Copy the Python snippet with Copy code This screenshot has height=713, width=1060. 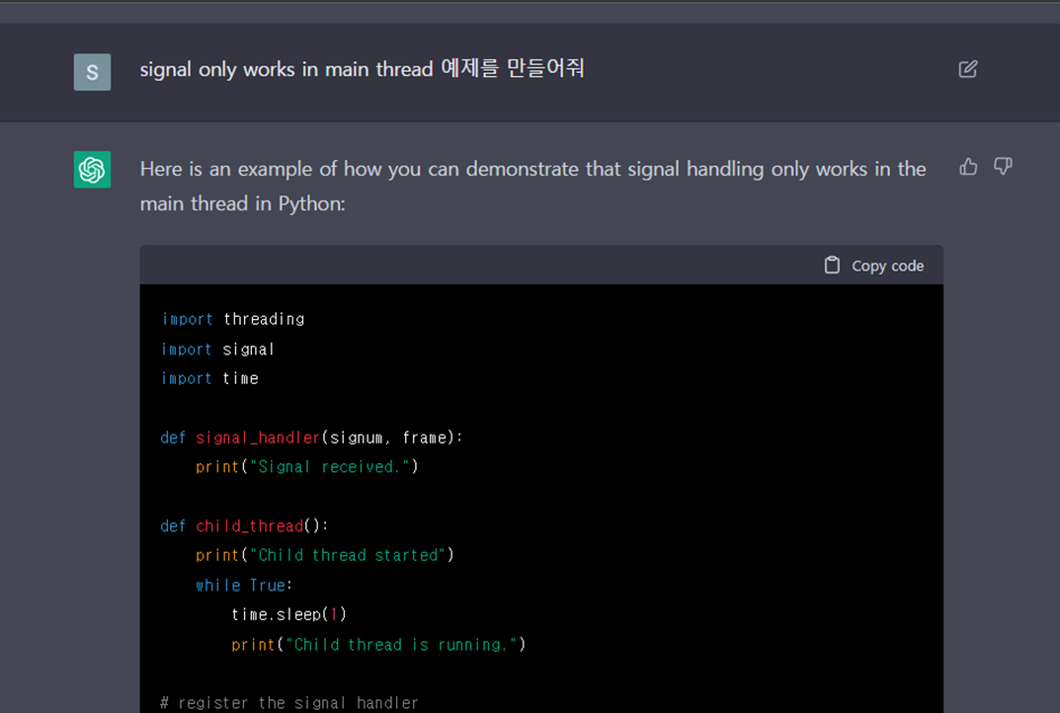(886, 265)
